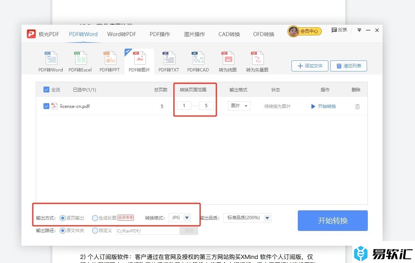Click the 待转换为图片 status text
The height and width of the screenshot is (263, 415).
point(278,106)
